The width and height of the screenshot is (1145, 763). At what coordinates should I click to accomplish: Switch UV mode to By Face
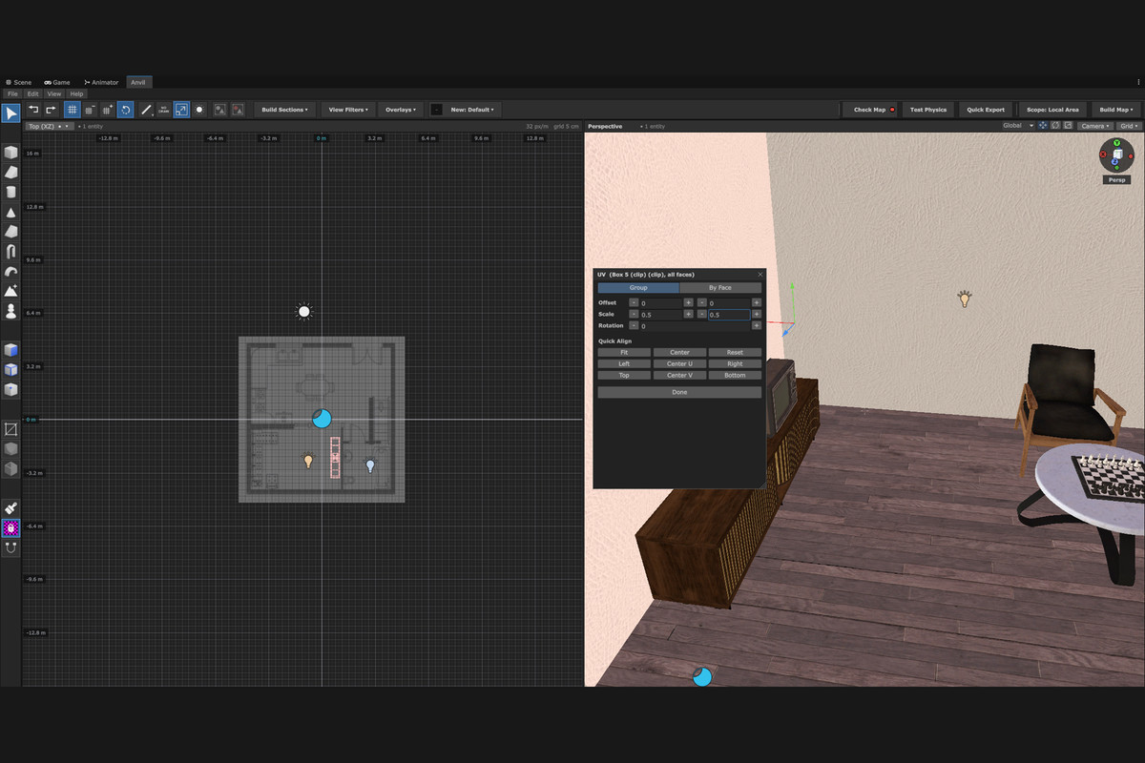tap(720, 287)
